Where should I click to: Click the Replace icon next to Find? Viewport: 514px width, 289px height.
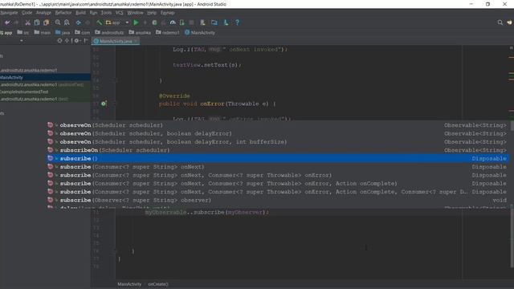[x=67, y=22]
